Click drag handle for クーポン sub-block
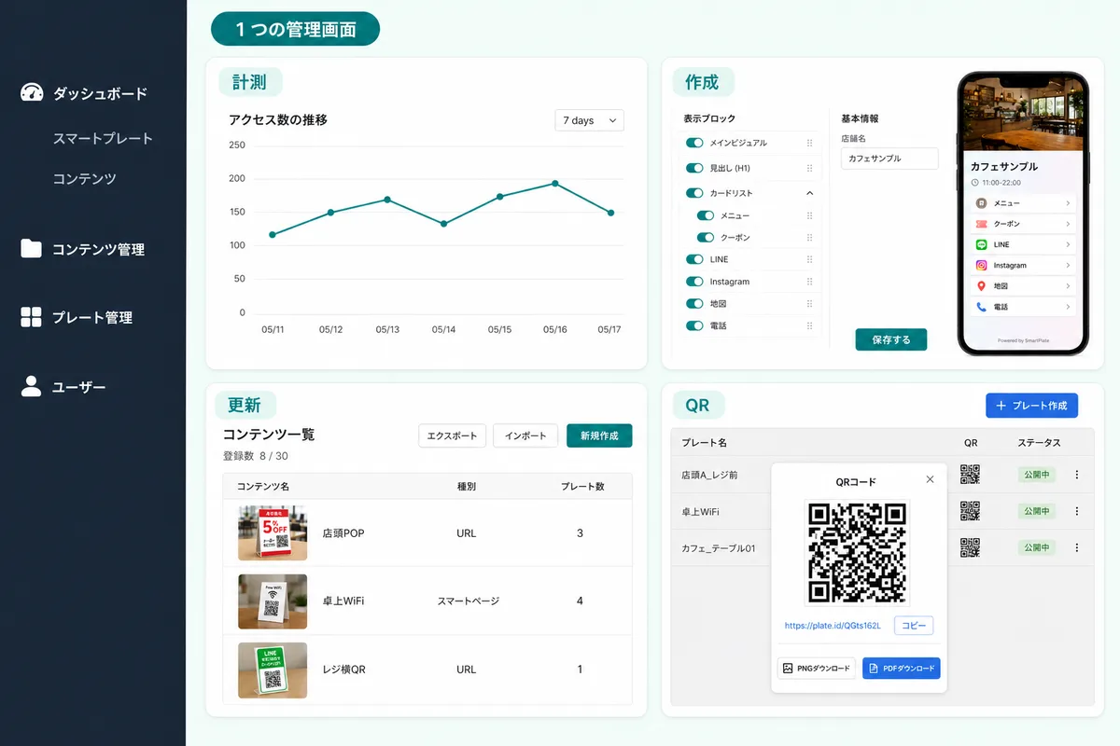The image size is (1120, 746). click(809, 238)
